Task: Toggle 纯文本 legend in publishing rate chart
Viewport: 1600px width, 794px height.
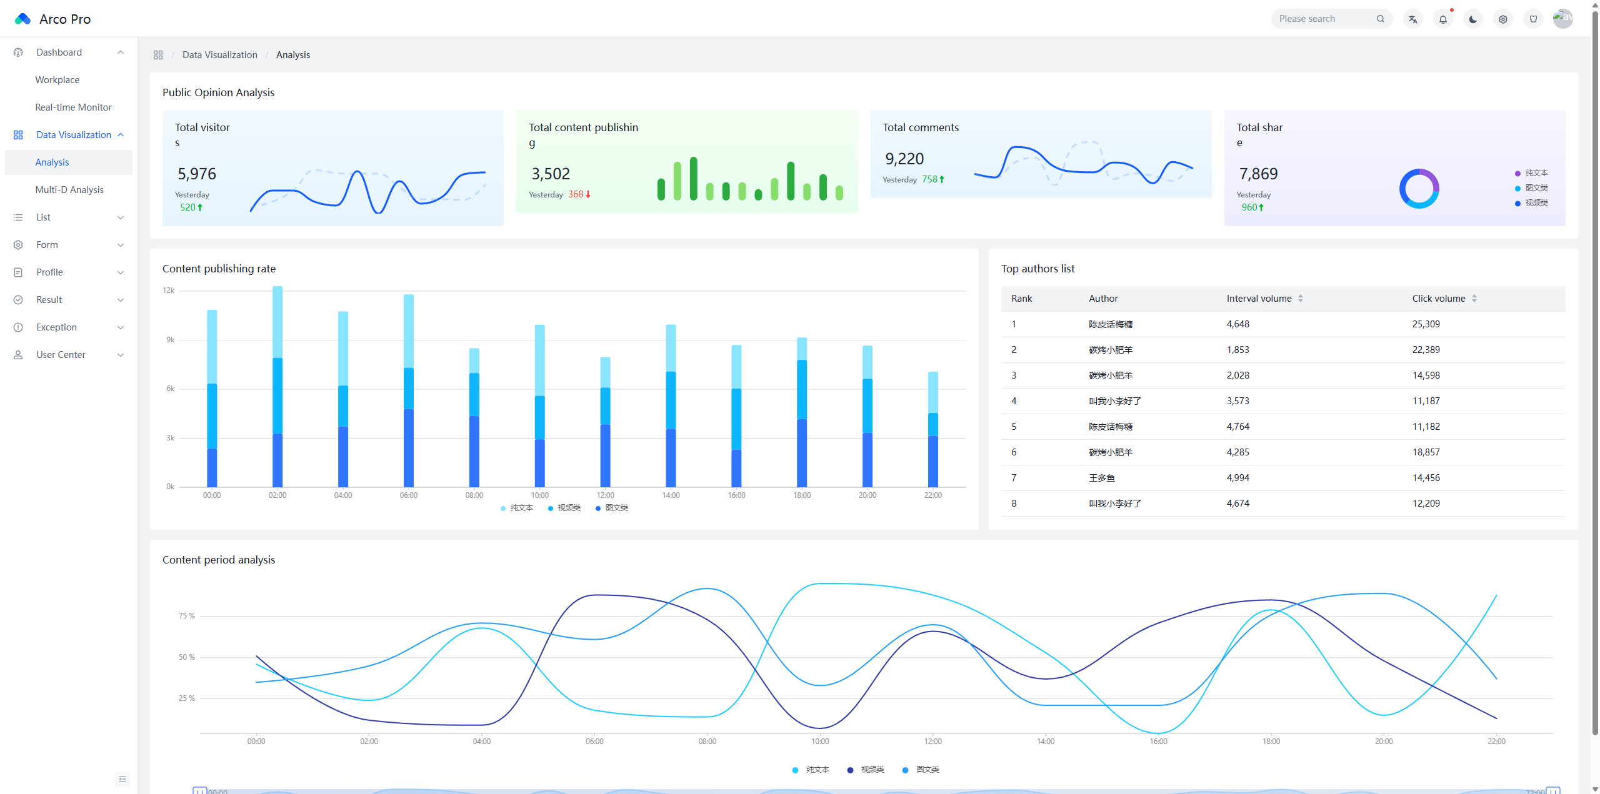Action: click(x=517, y=508)
